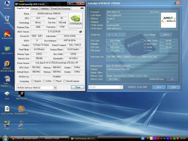
Task: Click the GPU Clock 501 MHz value
Action: (x=36, y=67)
